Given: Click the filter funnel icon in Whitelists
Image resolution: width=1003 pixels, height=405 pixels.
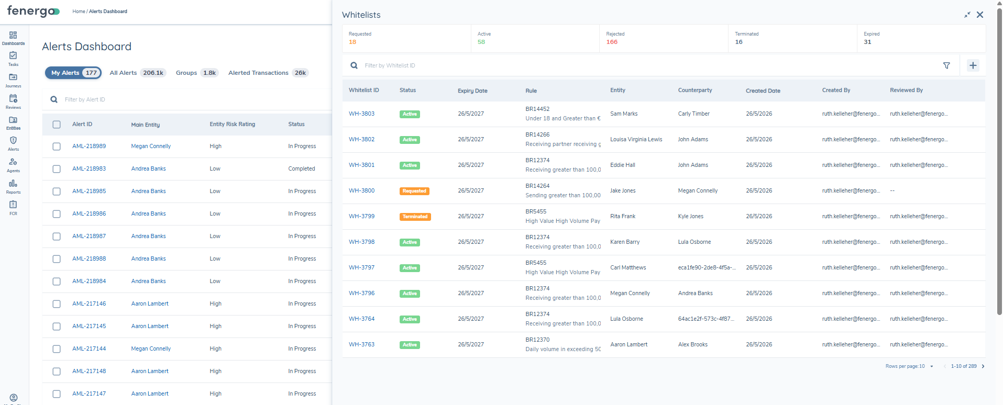Looking at the screenshot, I should tap(946, 65).
